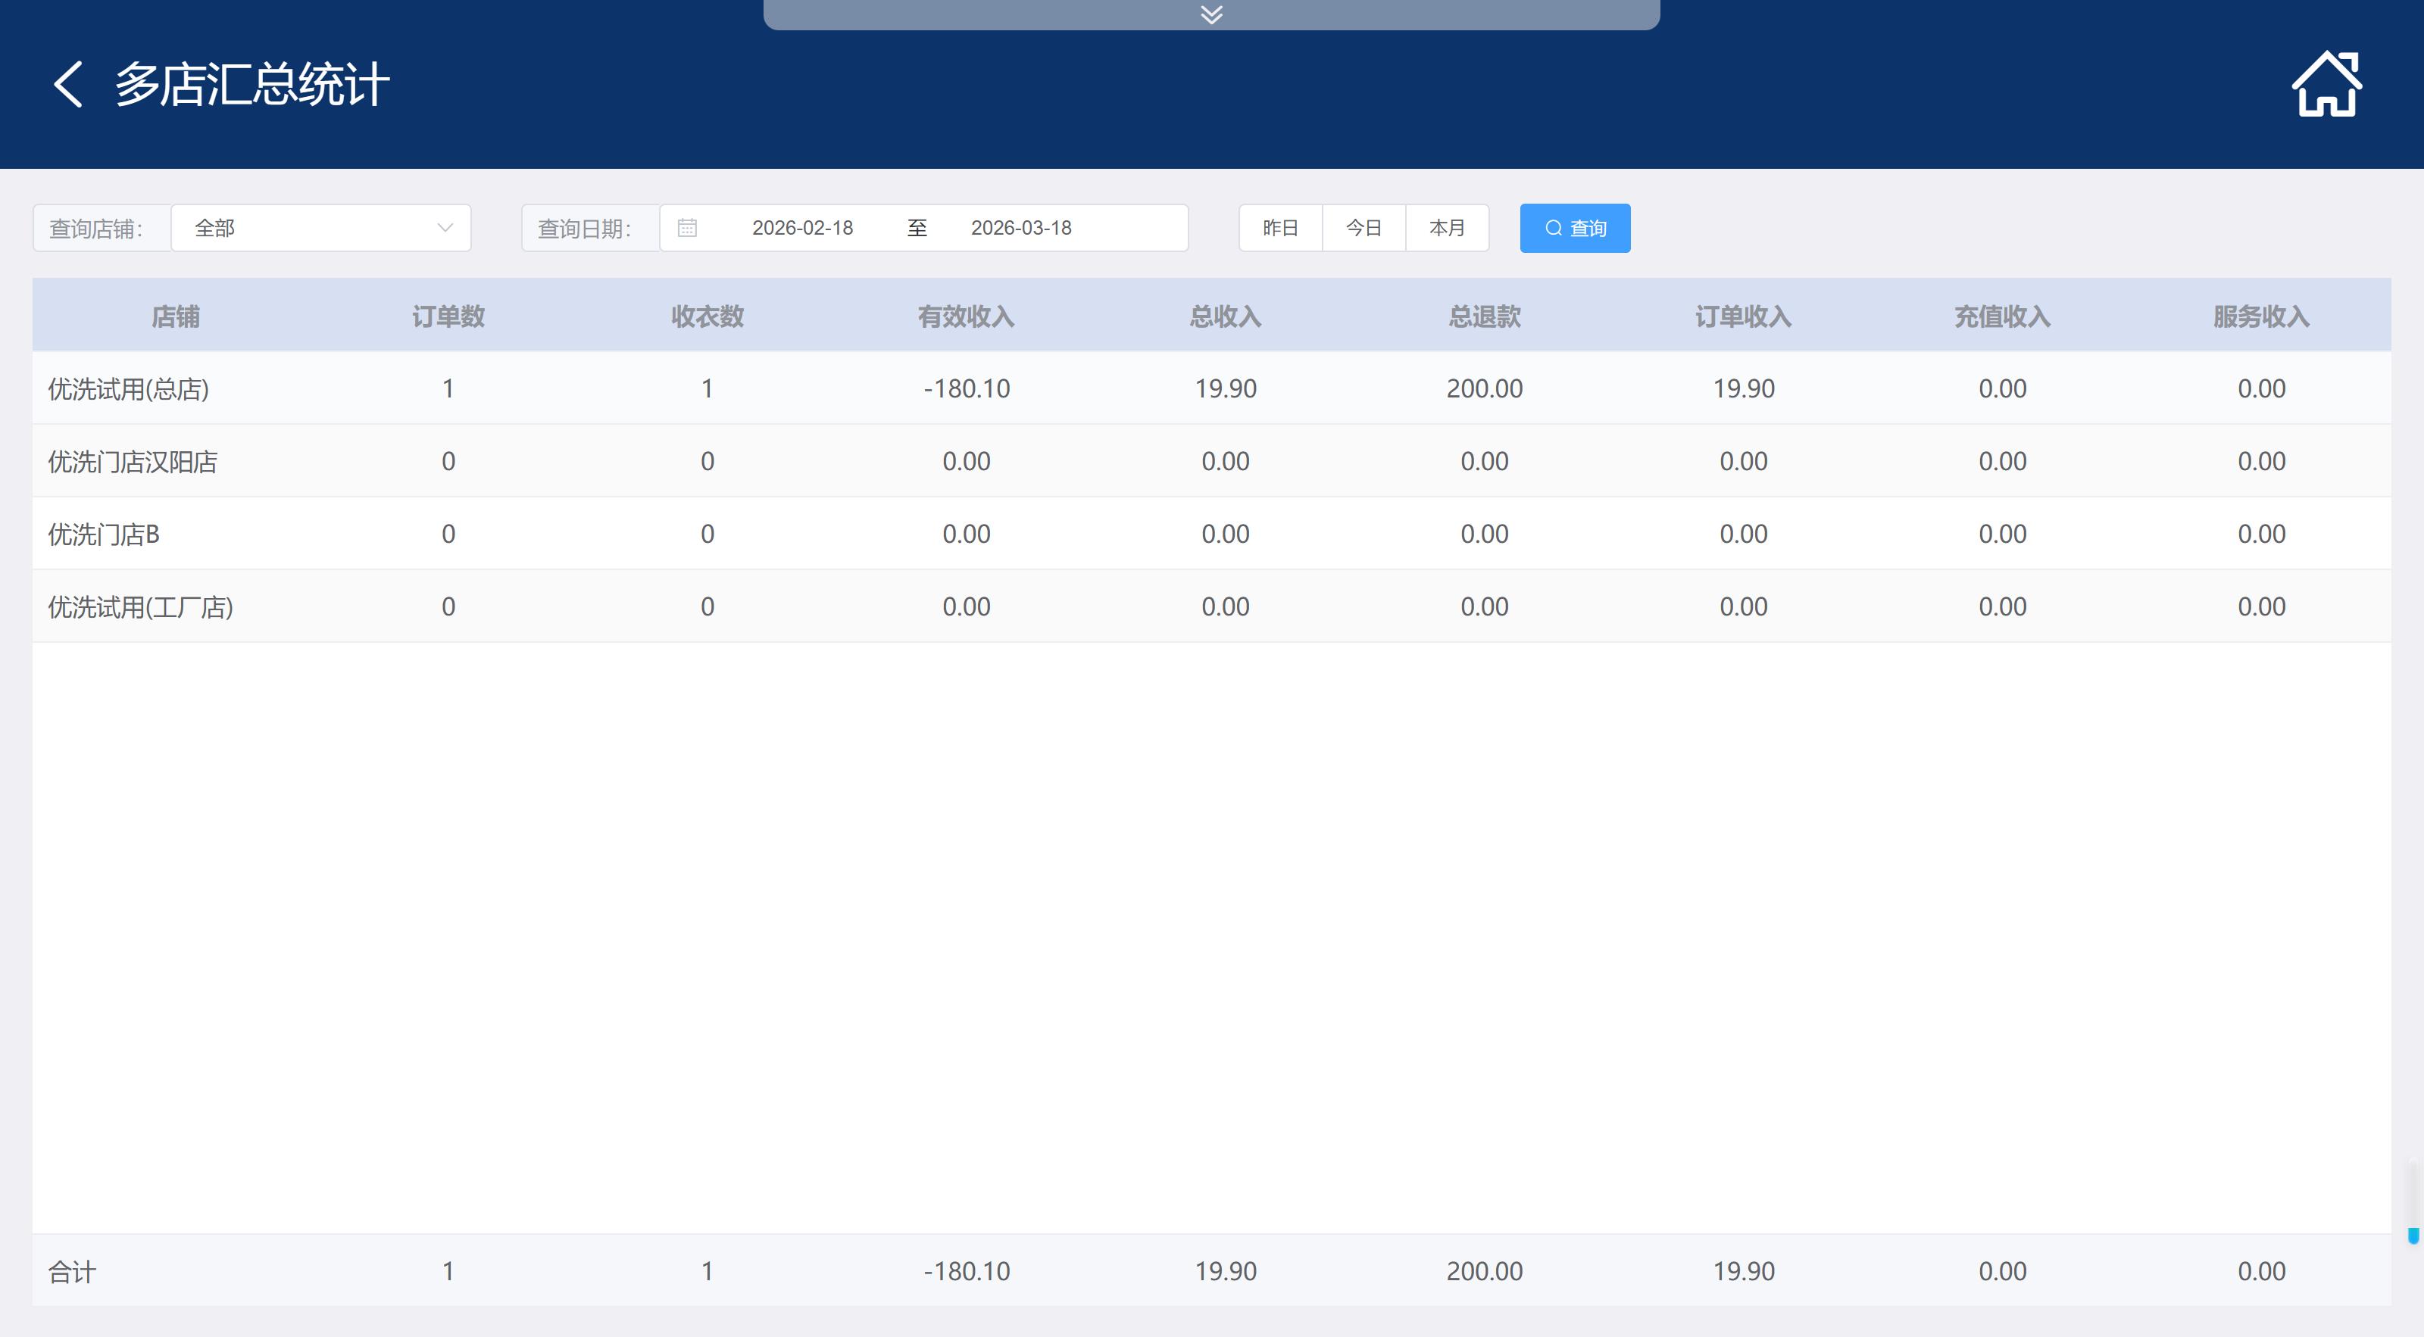This screenshot has width=2424, height=1337.
Task: Go to home via house icon
Action: click(x=2326, y=85)
